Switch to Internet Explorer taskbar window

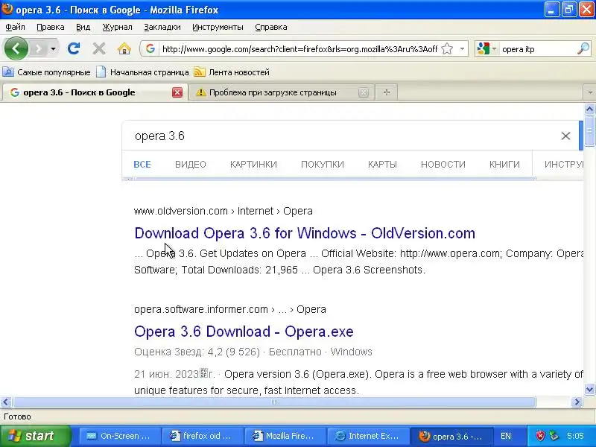[x=368, y=436]
